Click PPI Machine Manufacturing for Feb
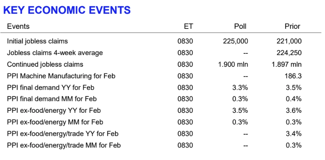Screen dimensions: 325x160 coord(61,76)
